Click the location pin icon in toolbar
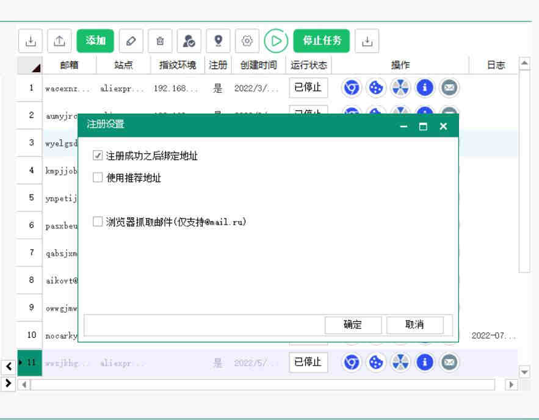539x420 pixels. [x=218, y=41]
